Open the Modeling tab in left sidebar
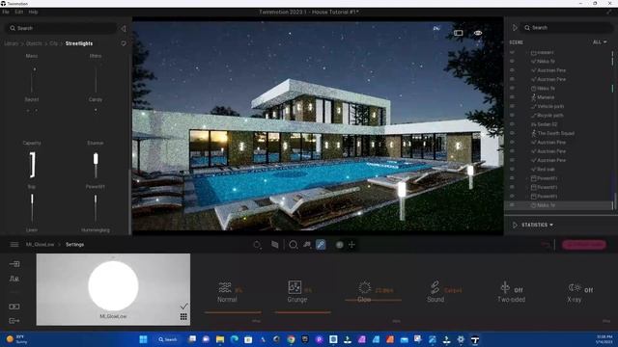This screenshot has width=618, height=347. pos(14,279)
